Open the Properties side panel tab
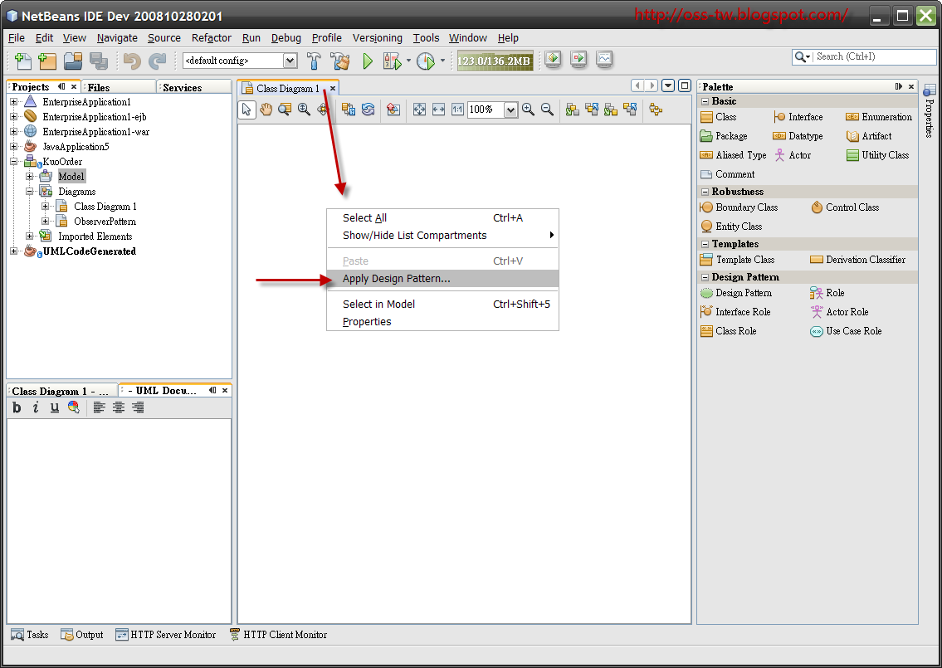The width and height of the screenshot is (942, 668). (x=930, y=112)
